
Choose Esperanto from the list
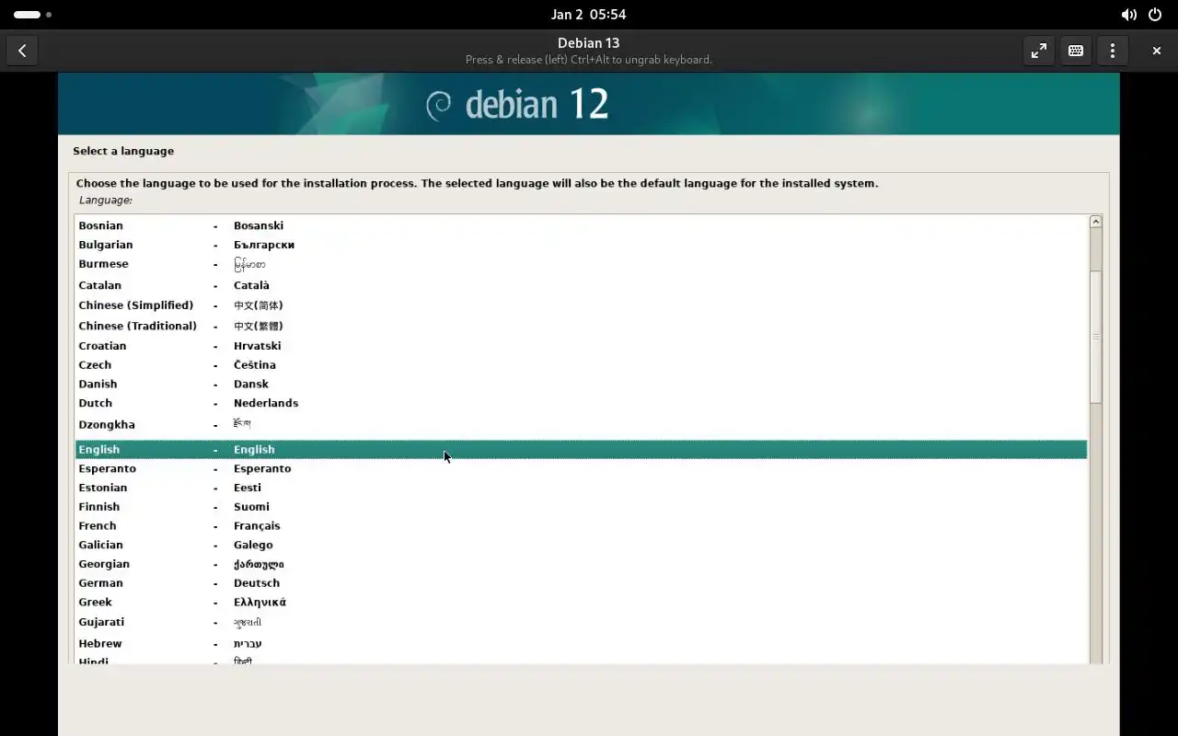(x=581, y=468)
